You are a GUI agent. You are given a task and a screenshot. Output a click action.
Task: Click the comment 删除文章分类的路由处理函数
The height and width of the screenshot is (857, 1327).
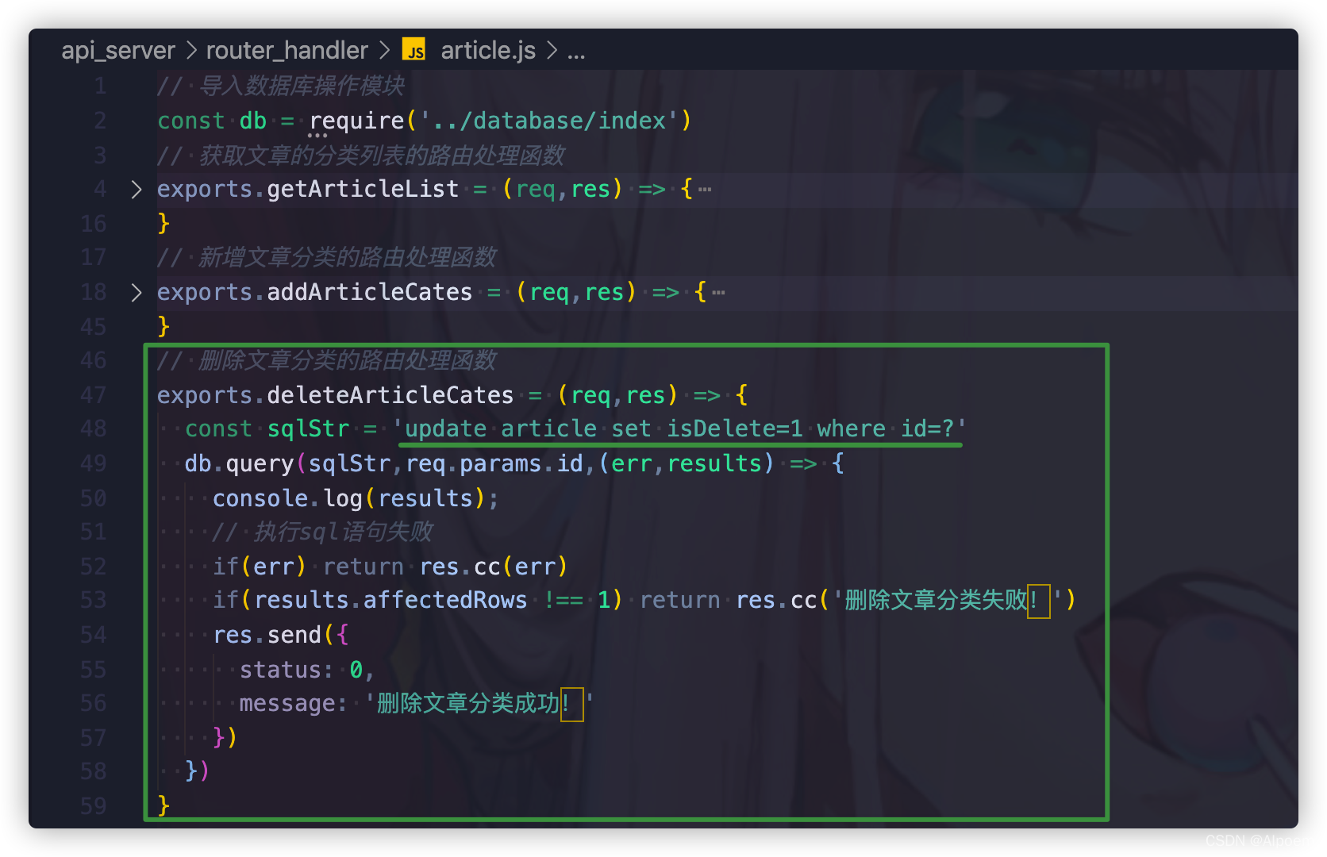tap(326, 360)
